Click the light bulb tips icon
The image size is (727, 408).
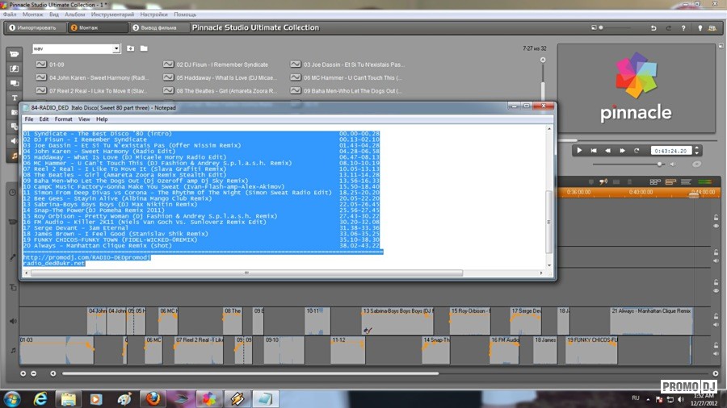(700, 27)
